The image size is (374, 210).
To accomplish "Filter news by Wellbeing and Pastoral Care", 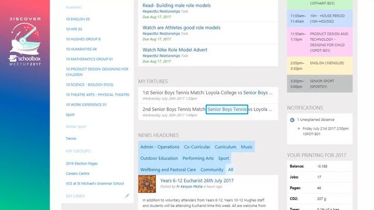I will (168, 170).
